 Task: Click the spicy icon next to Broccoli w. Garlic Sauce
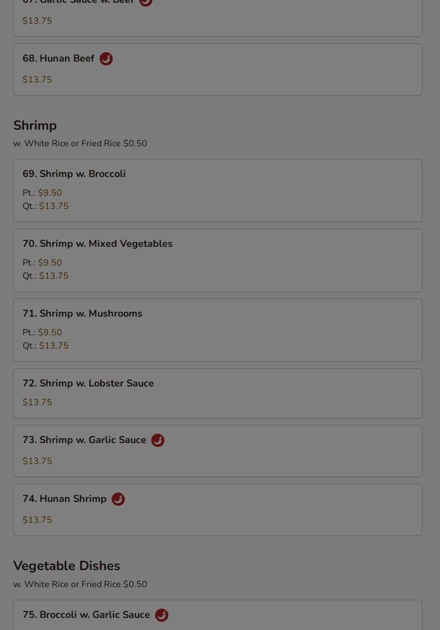tap(162, 615)
